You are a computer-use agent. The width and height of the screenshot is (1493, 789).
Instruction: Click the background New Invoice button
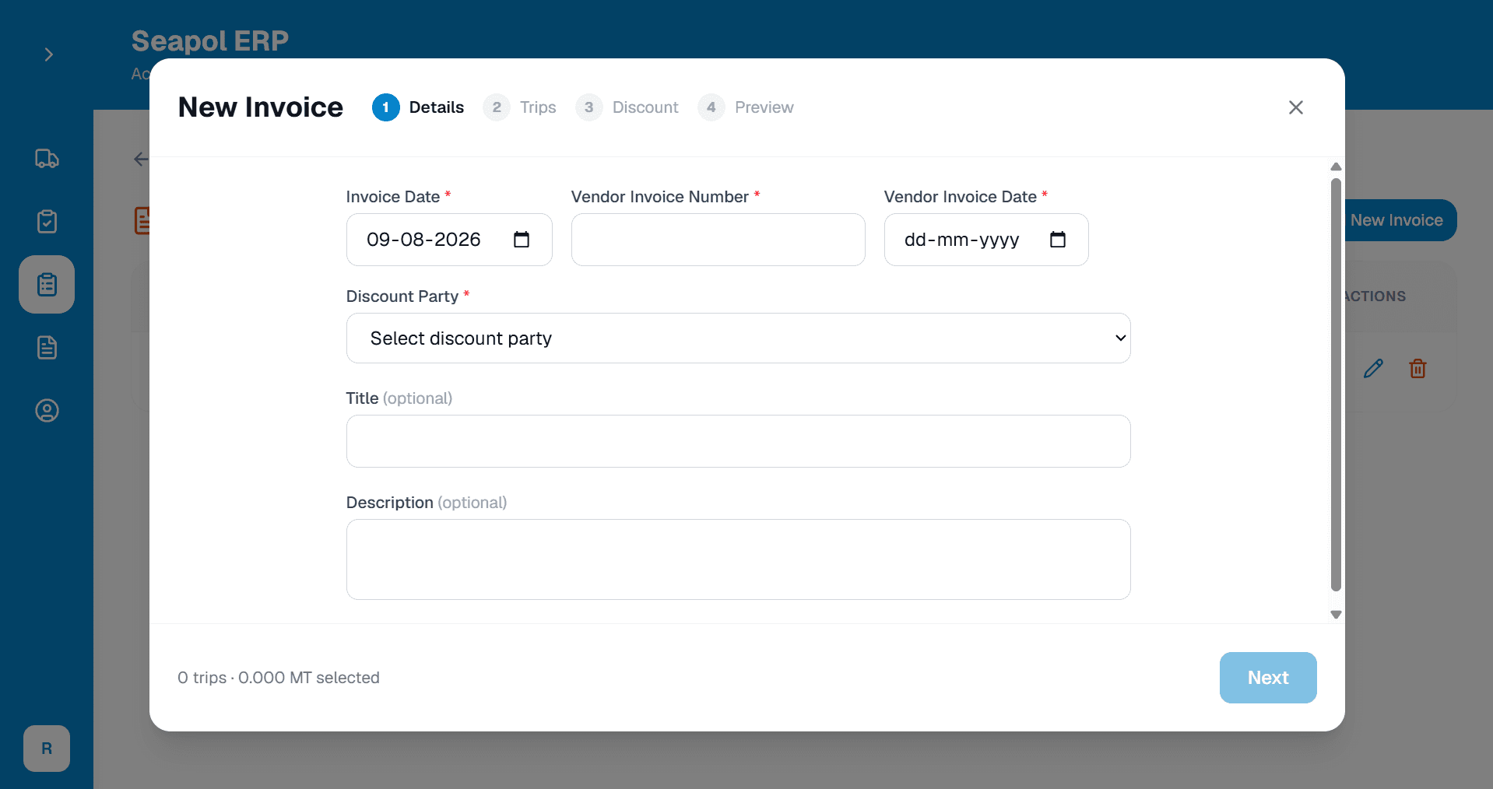[x=1400, y=220]
